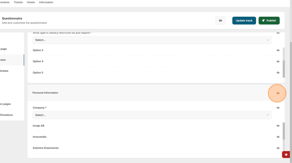292x163 pixels.
Task: Toggle eye icon for Solentra Greenworks
Action: coord(278,148)
